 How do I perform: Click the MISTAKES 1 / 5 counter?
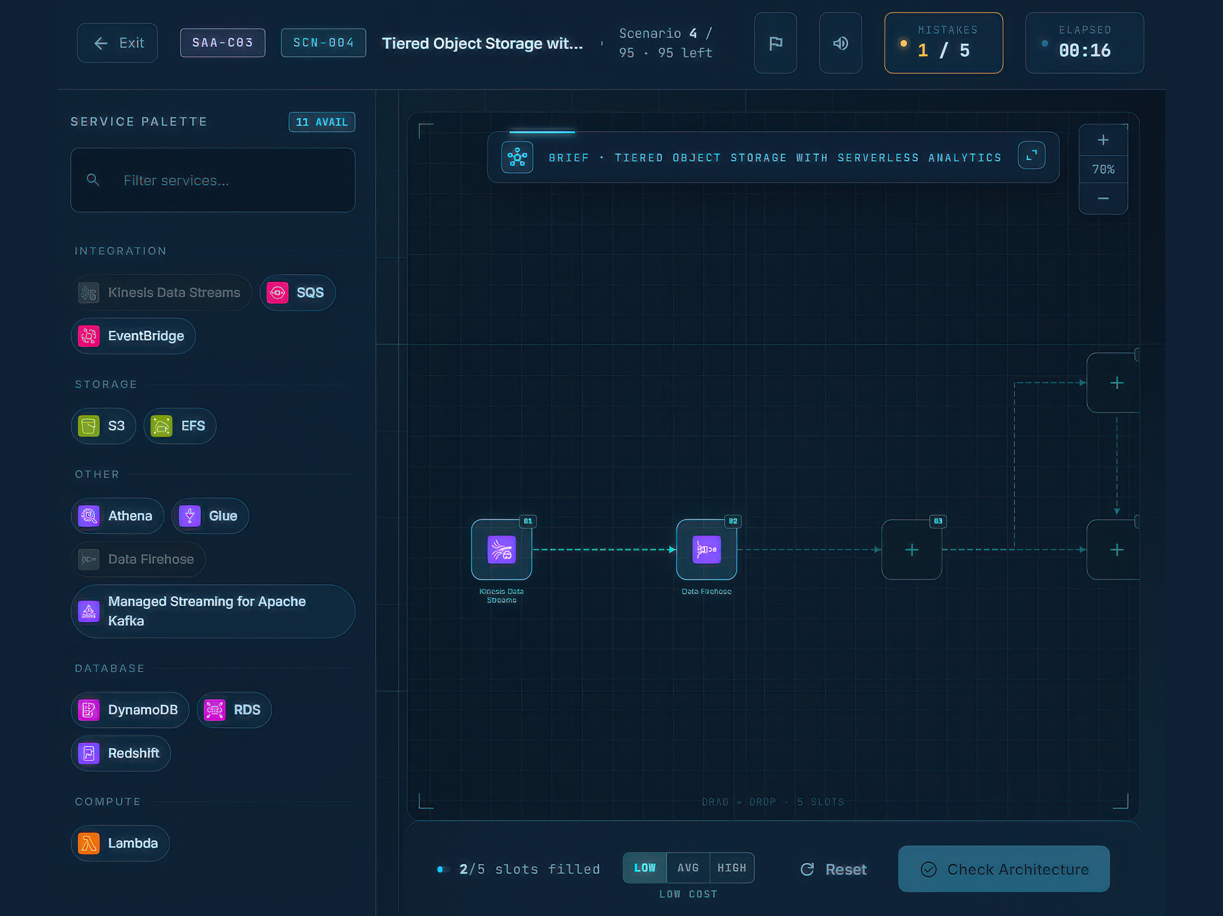(944, 43)
